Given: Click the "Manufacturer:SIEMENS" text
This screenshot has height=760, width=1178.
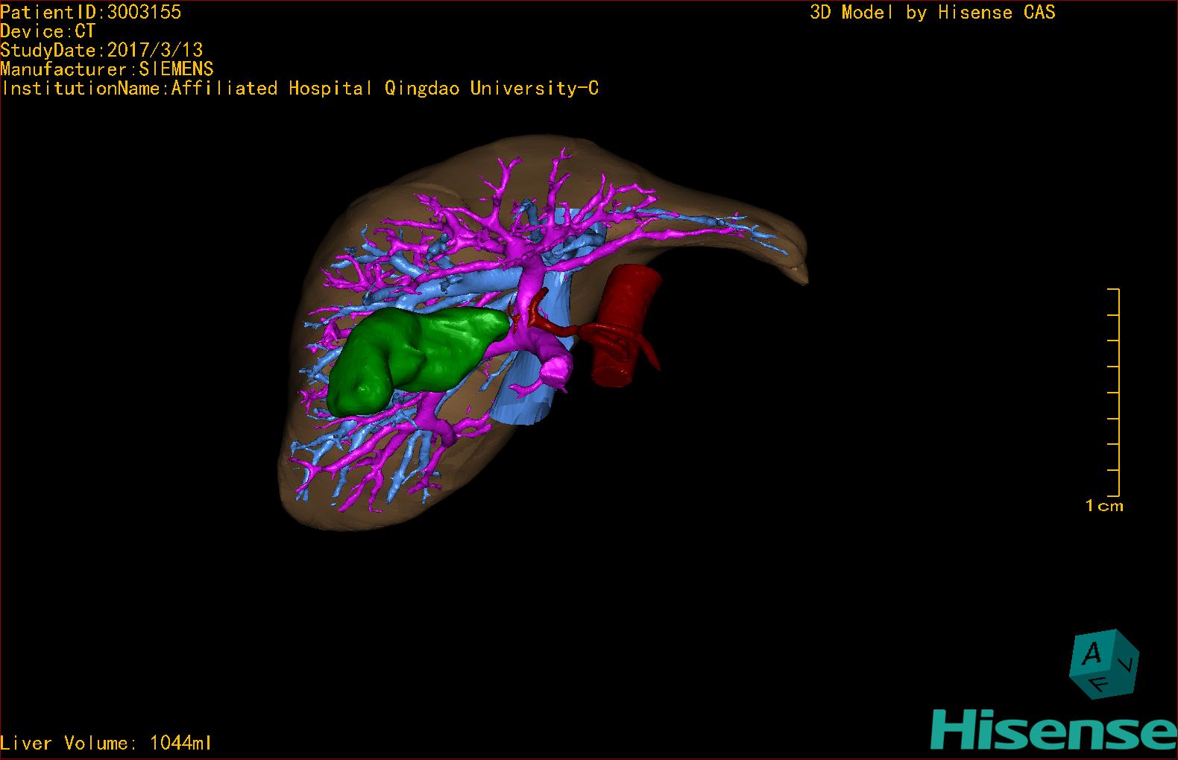Looking at the screenshot, I should 107,69.
